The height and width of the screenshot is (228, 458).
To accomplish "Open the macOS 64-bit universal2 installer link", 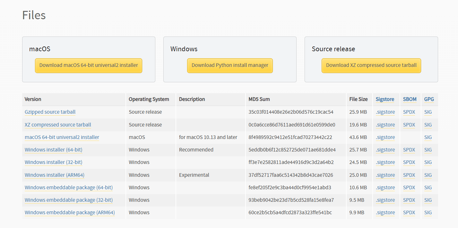I will pos(62,137).
